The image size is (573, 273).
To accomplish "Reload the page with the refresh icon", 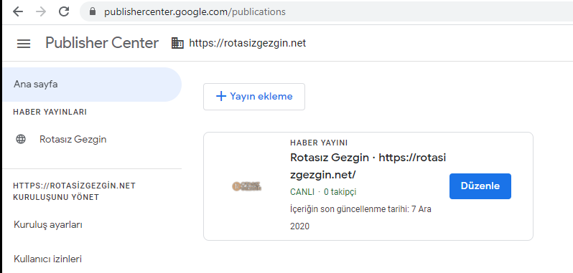I will [64, 11].
